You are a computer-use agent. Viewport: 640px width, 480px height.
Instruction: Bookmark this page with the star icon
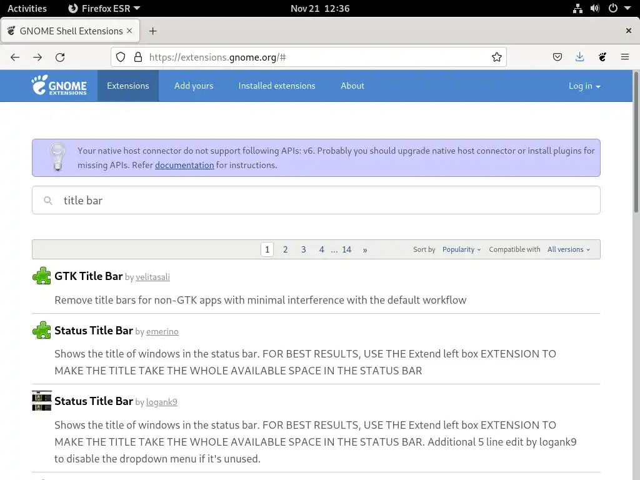(496, 57)
